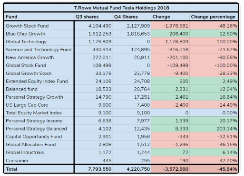This screenshot has height=176, width=244.
Task: Click the Change percentage column header
Action: 213,17
